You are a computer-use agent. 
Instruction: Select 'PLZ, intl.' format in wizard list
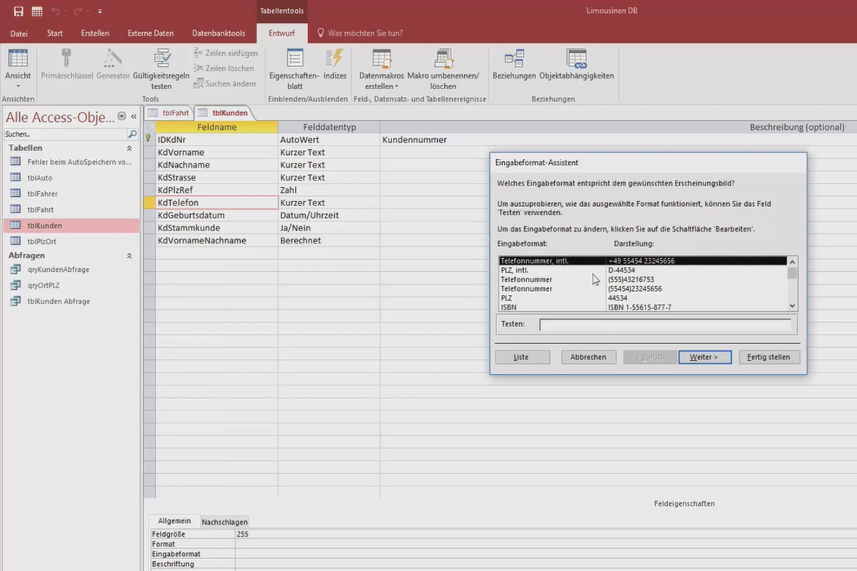point(643,271)
